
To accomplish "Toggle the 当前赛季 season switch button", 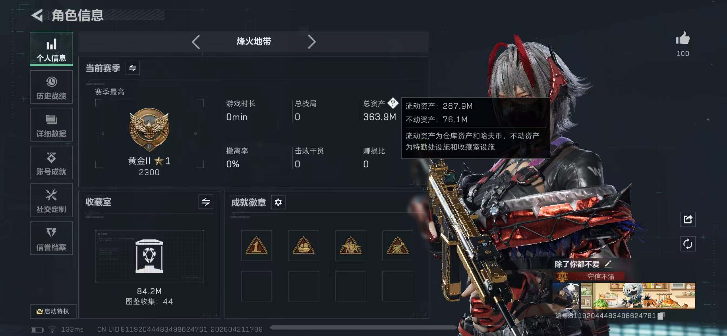I will click(x=133, y=68).
